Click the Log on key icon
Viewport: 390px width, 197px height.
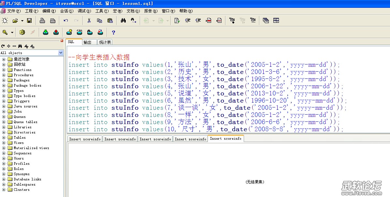click(5, 32)
